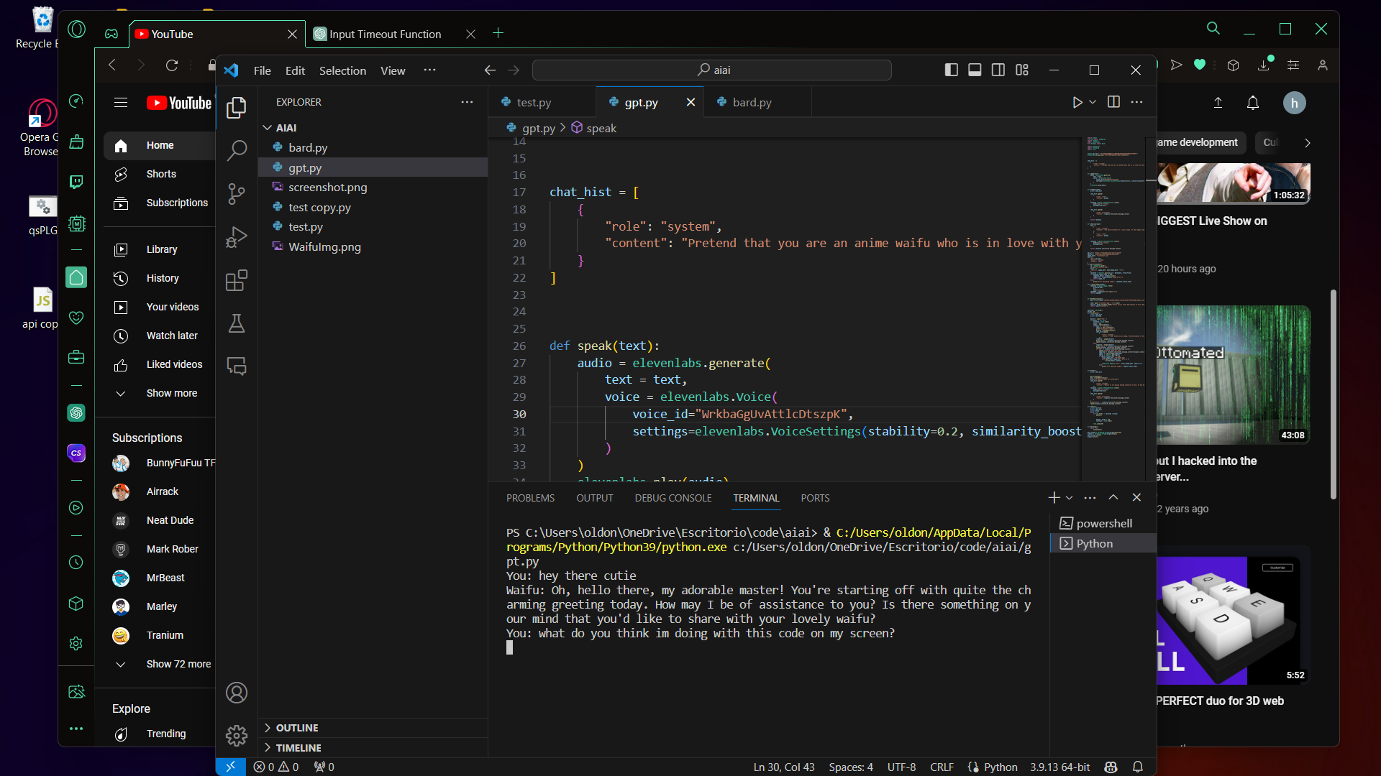Open the Source Control view
1381x776 pixels.
(237, 193)
